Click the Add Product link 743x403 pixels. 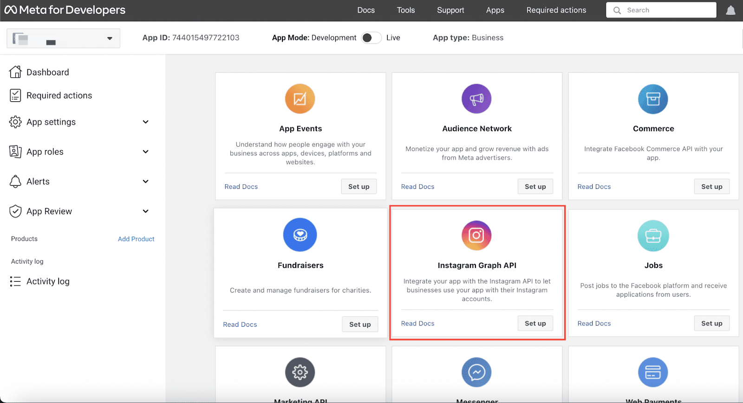136,239
